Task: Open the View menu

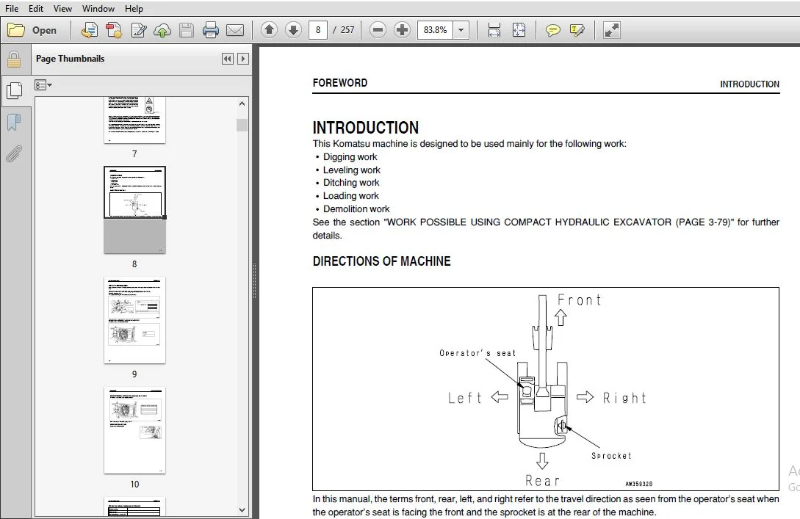Action: 62,9
